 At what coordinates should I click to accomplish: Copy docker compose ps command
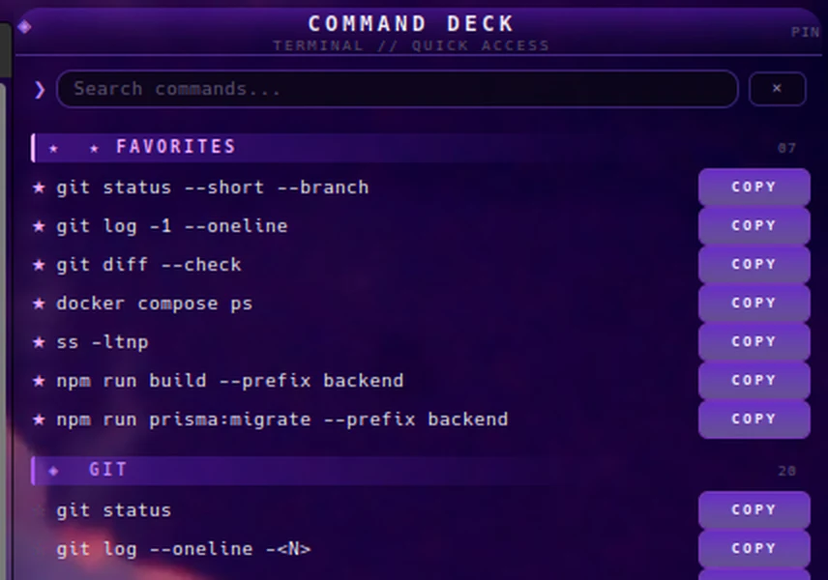pyautogui.click(x=754, y=303)
